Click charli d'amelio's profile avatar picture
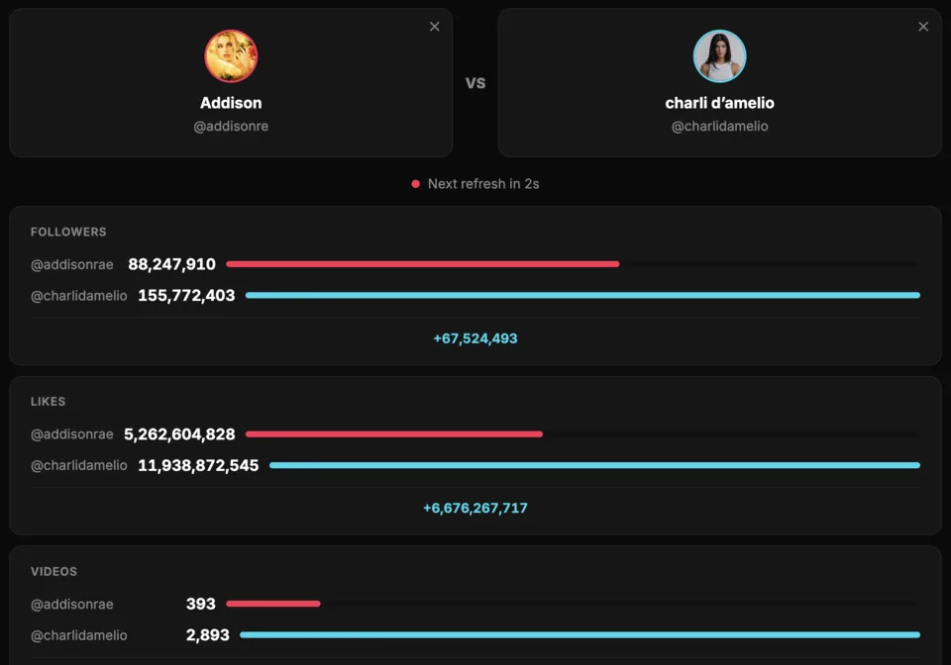 click(720, 55)
